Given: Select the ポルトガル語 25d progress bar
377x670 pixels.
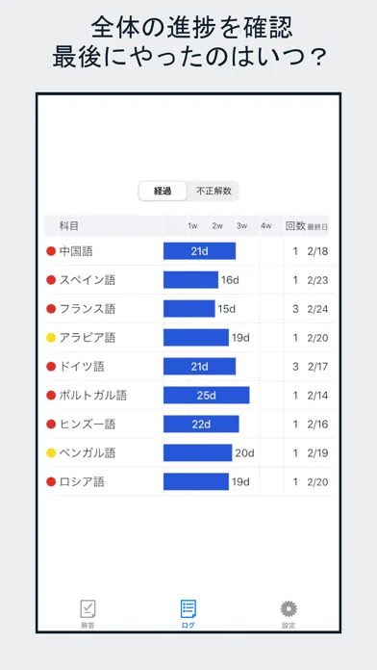Looking at the screenshot, I should point(206,396).
